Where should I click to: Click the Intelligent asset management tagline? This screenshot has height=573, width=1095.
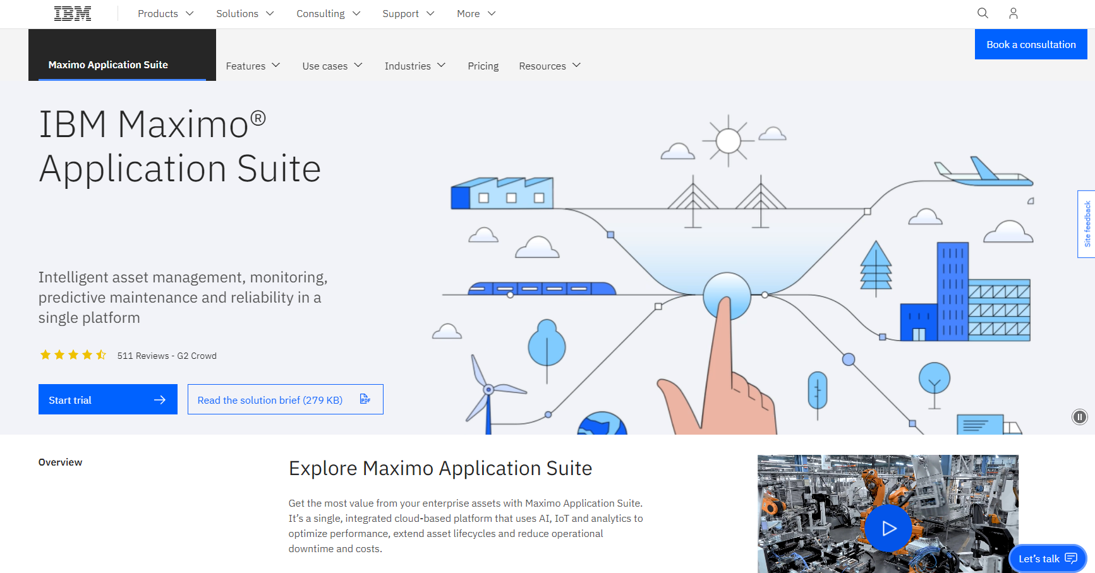[183, 297]
